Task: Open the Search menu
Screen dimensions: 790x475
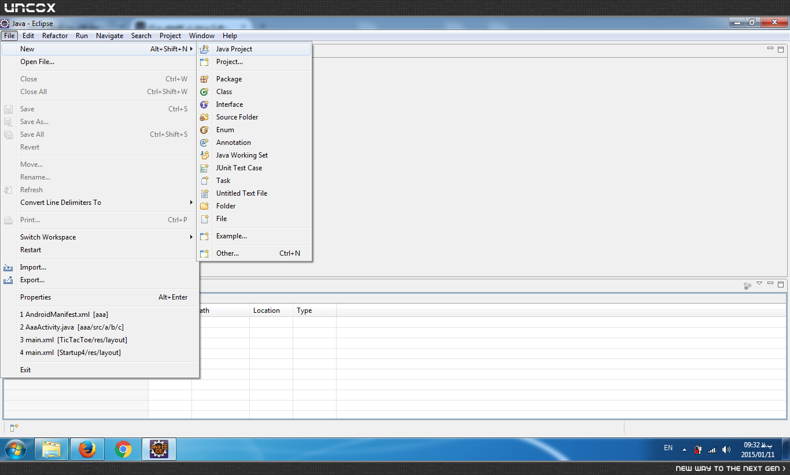Action: coord(141,36)
